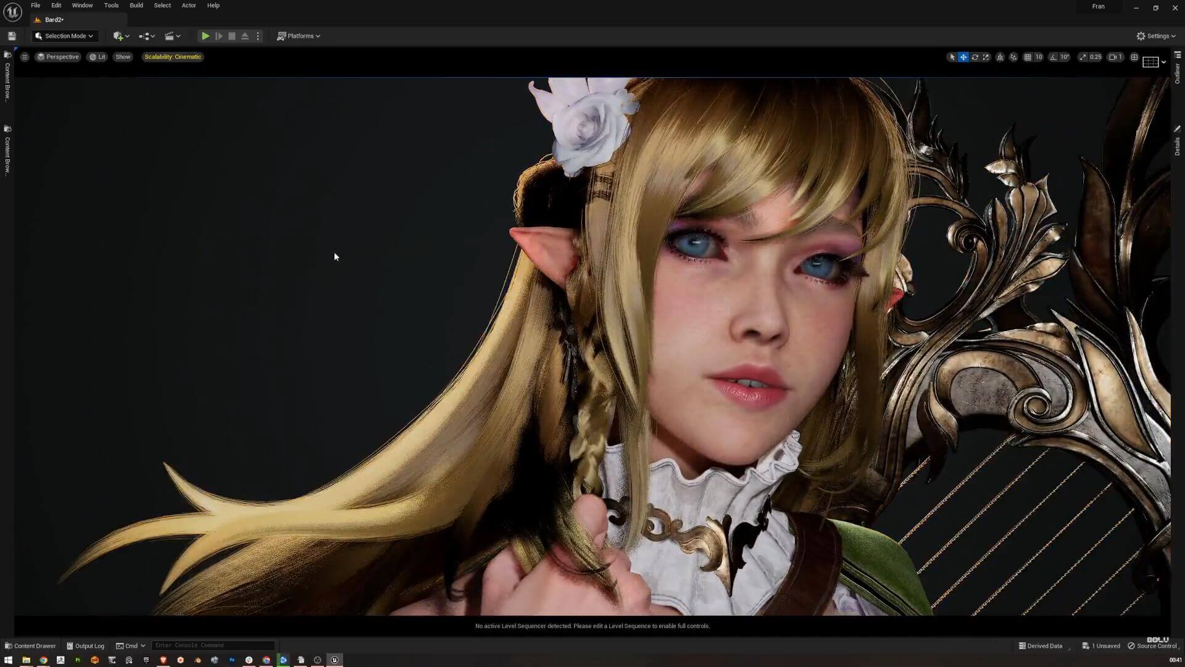The width and height of the screenshot is (1185, 667).
Task: Expand the Platforms dropdown
Action: coord(299,36)
